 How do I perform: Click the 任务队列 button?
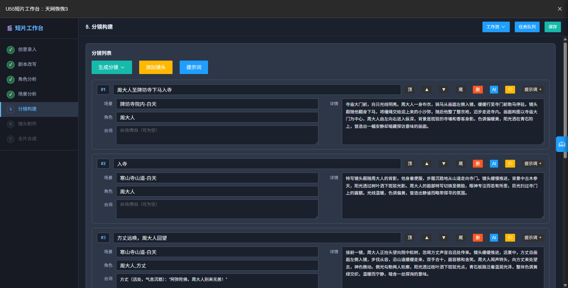[527, 27]
